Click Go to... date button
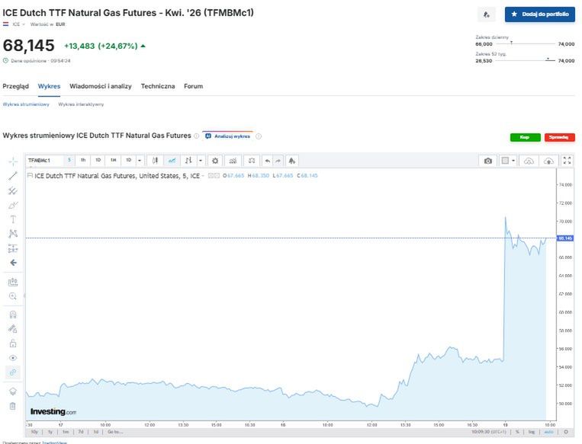 [x=115, y=432]
